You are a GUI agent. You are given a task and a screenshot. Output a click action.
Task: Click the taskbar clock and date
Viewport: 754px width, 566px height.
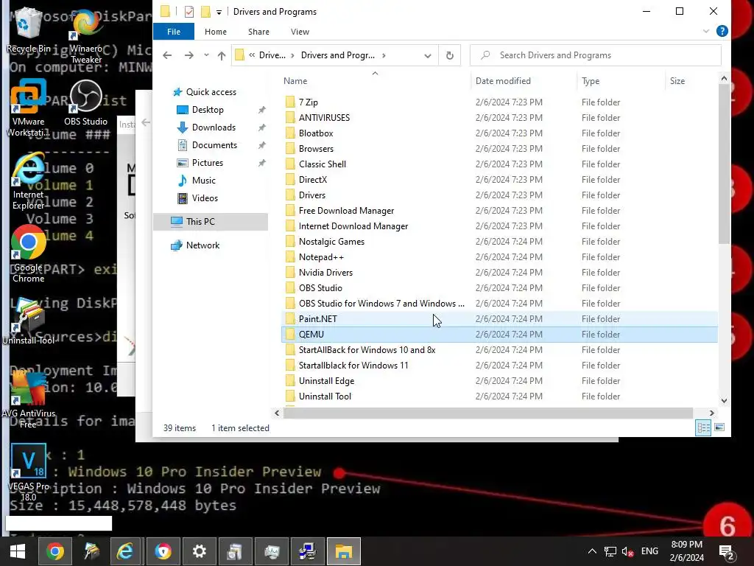[687, 551]
